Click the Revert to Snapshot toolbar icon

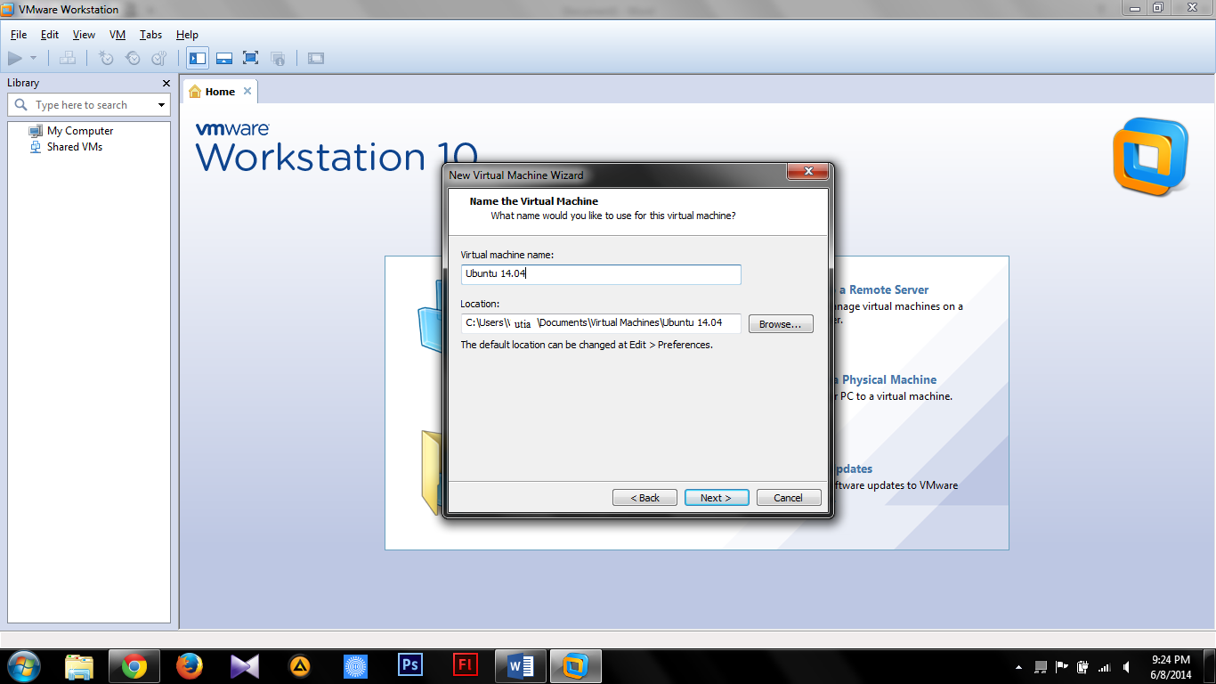pyautogui.click(x=133, y=58)
